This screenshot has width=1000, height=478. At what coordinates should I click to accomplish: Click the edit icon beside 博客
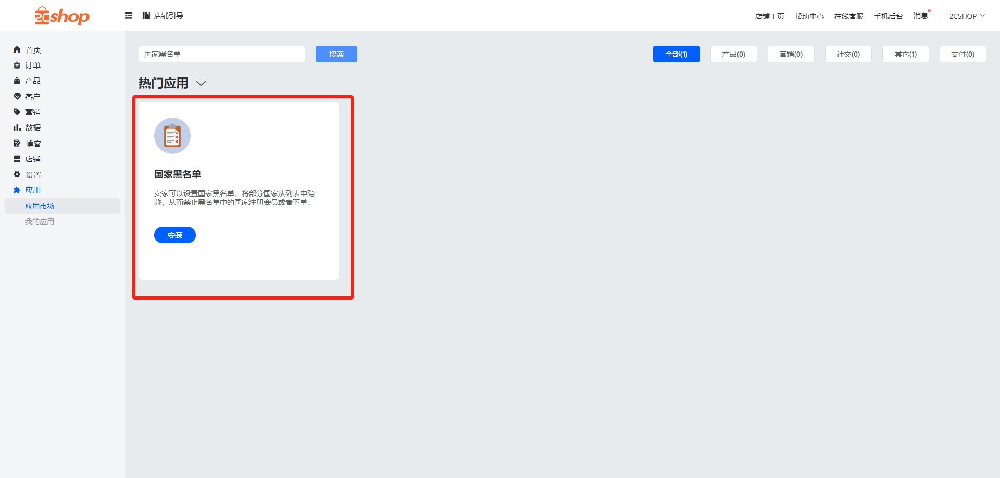click(x=17, y=144)
